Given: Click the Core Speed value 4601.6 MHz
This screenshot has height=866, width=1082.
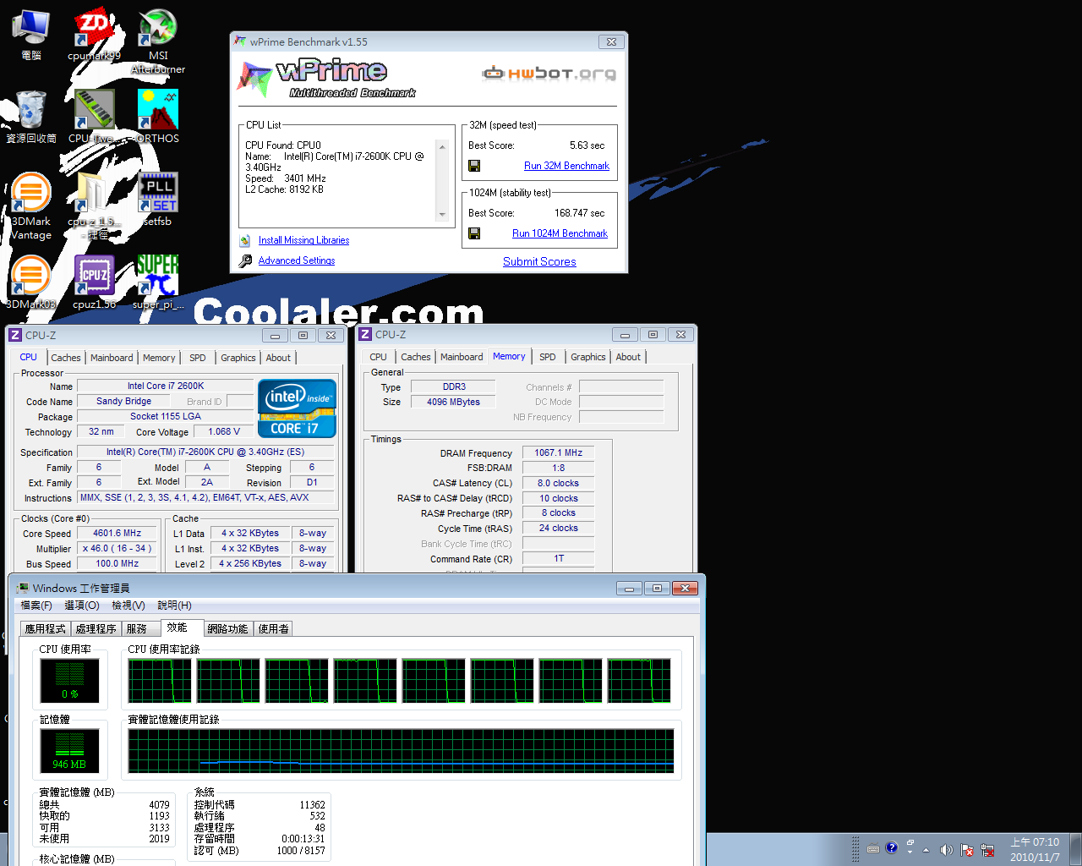Looking at the screenshot, I should pos(117,534).
